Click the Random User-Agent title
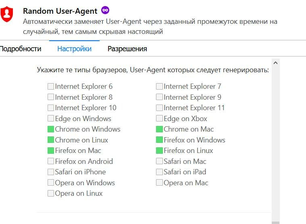306x224 pixels. tap(60, 11)
